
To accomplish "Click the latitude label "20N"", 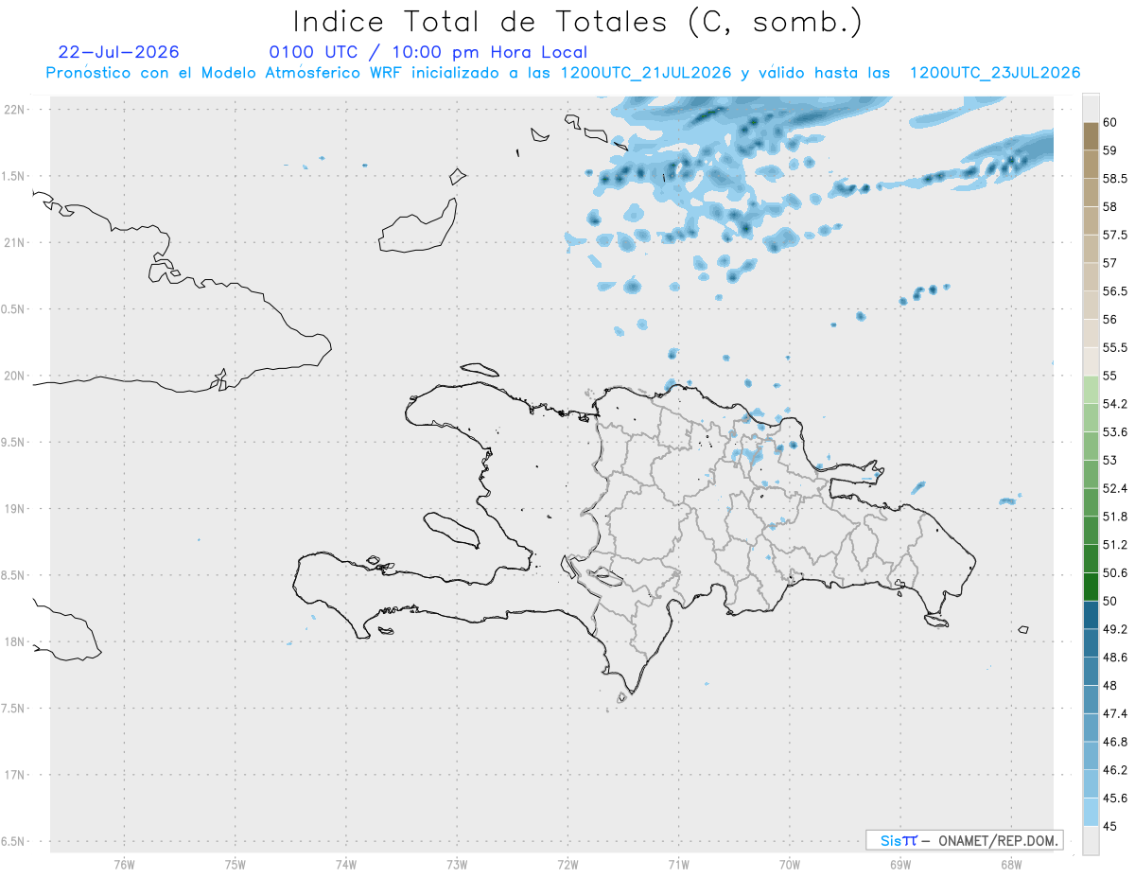I will click(16, 376).
